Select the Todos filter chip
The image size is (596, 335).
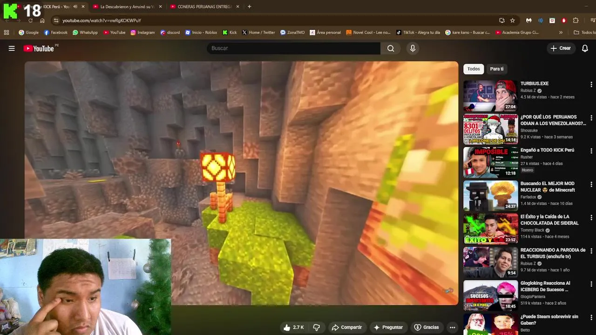click(x=474, y=69)
